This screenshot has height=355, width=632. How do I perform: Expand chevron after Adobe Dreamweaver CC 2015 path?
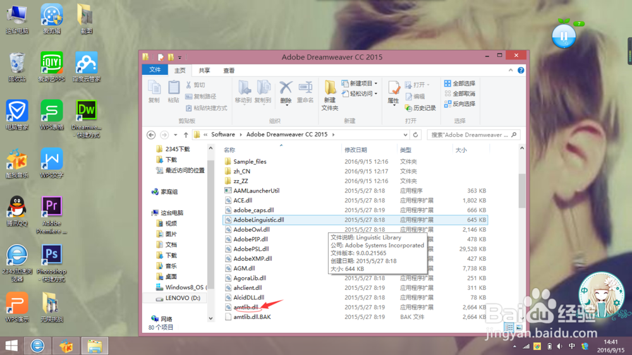(x=333, y=135)
